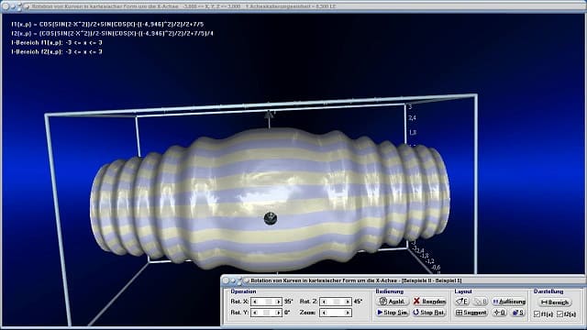Click the main 3D window title bar
This screenshot has height=330, width=587.
293,6
